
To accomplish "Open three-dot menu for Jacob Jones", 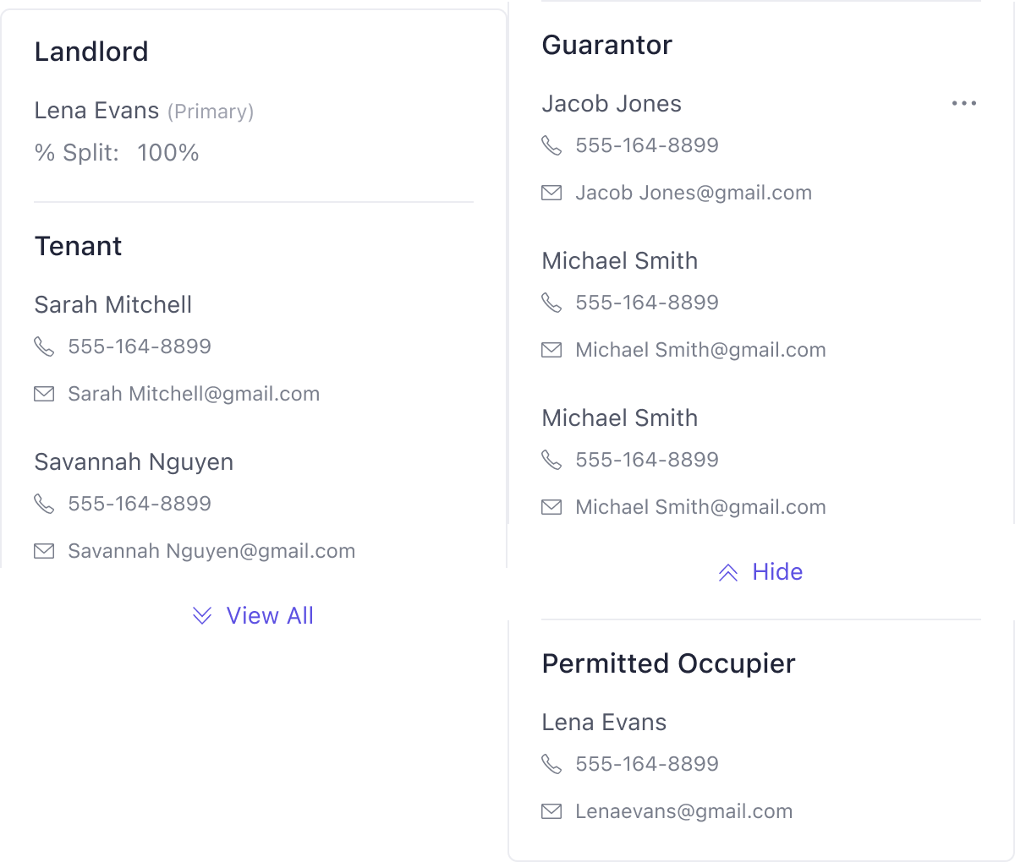I will coord(964,103).
